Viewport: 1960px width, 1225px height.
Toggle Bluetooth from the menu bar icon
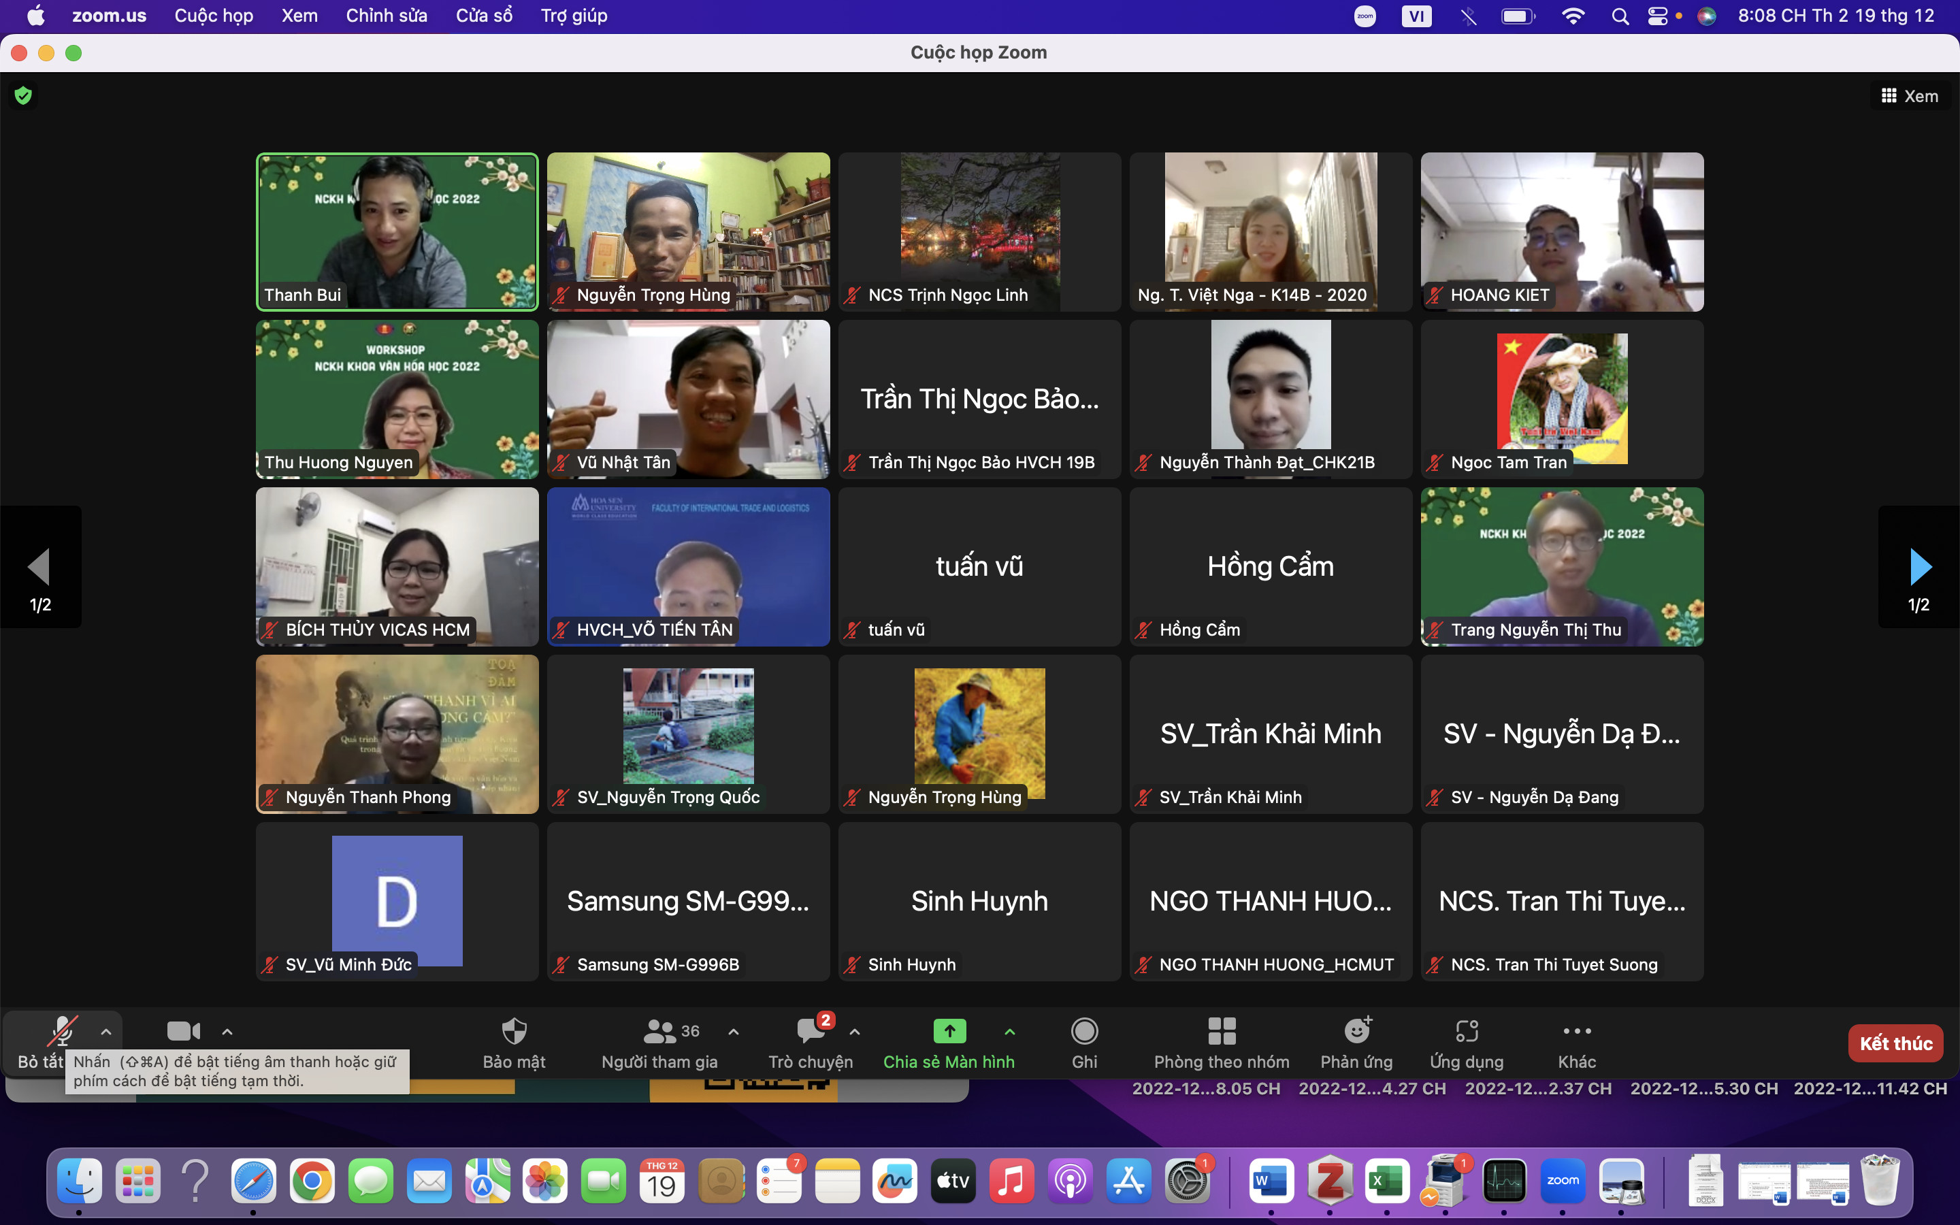[x=1469, y=16]
